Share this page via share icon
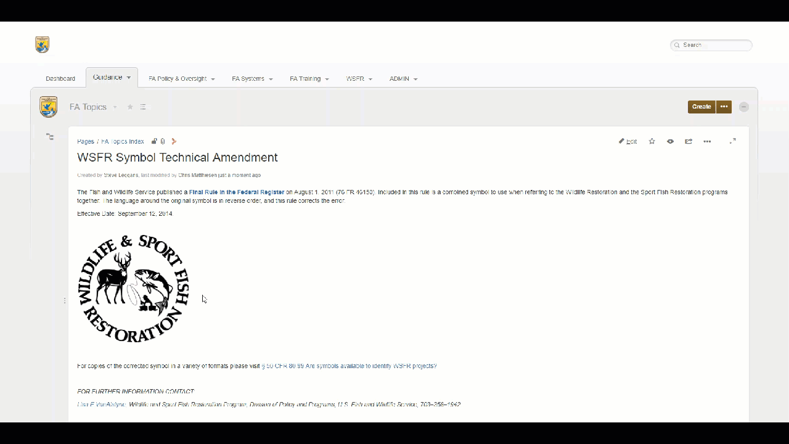 coord(689,141)
